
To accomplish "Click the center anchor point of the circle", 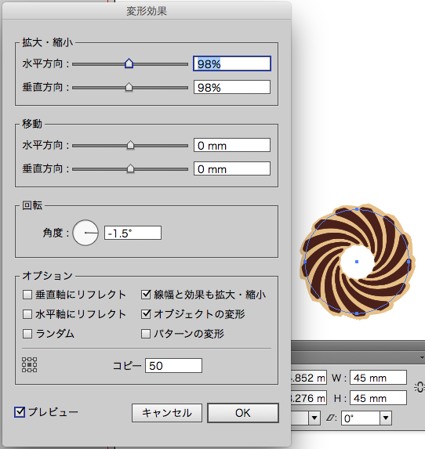I will [x=357, y=262].
